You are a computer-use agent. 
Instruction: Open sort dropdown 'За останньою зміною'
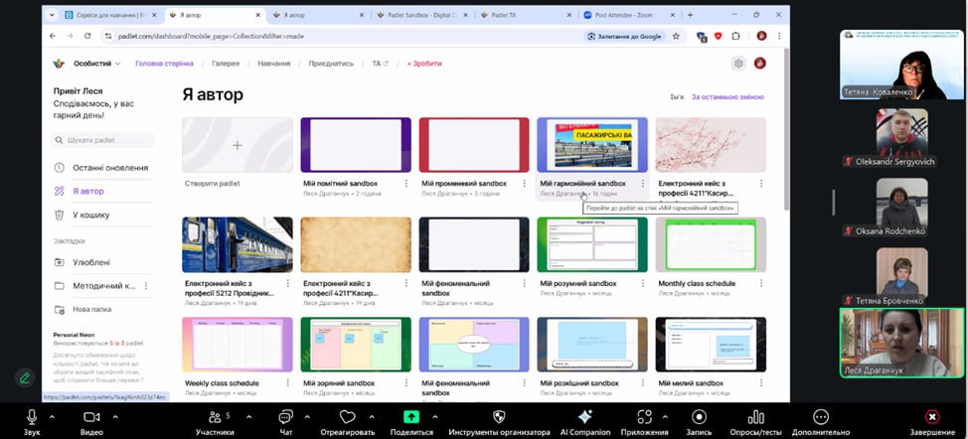coord(727,97)
